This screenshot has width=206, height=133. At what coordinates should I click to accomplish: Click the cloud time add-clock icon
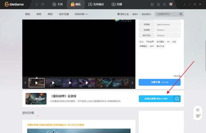177,99
